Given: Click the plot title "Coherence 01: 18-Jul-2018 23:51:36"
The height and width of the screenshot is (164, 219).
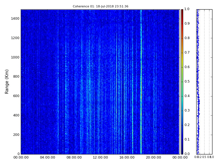Looking at the screenshot, I should point(100,6).
